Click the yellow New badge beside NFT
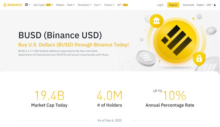 click(125, 5)
